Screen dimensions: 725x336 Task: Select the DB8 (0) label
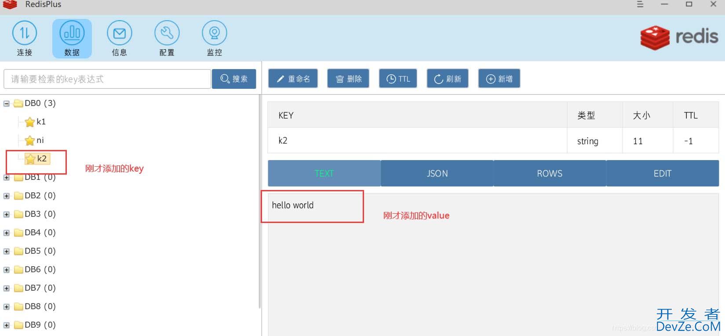tap(40, 306)
